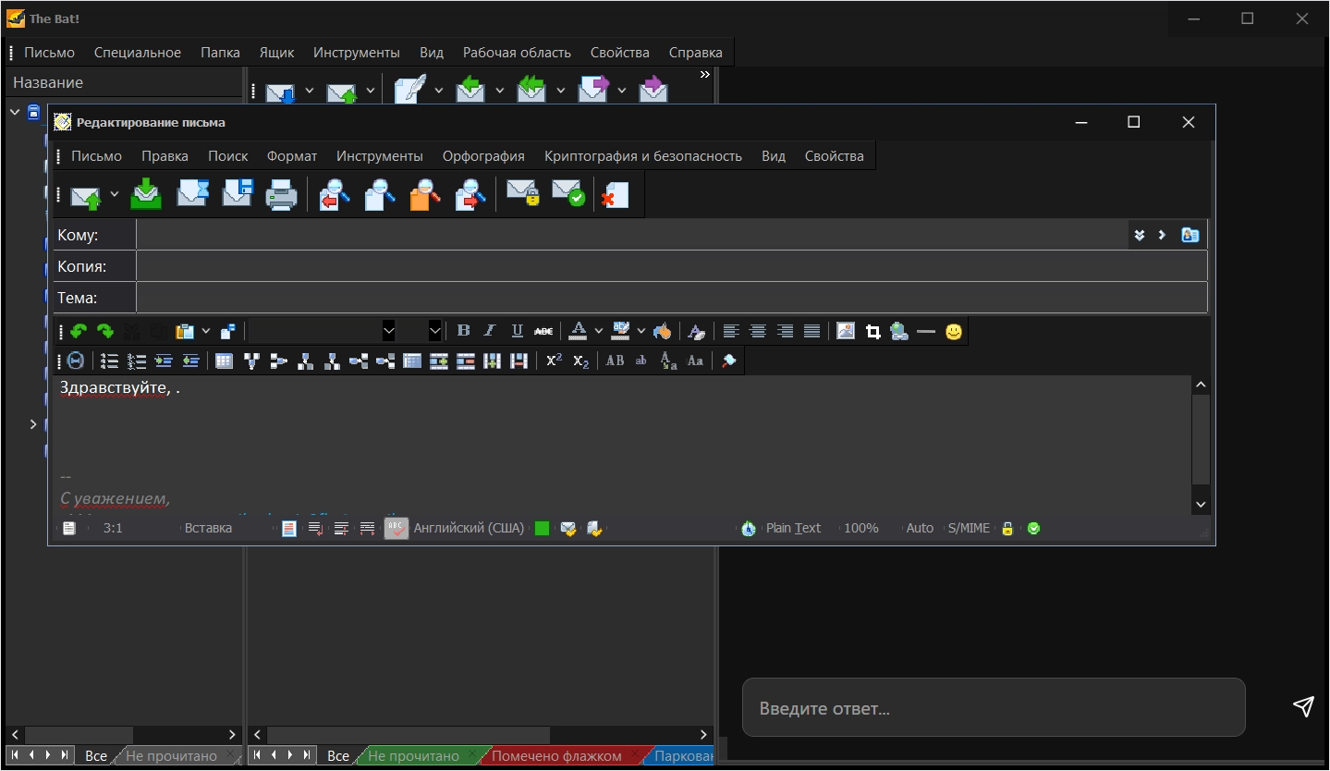Click the page with red X icon
Screen dimensions: 1330x771
[615, 195]
